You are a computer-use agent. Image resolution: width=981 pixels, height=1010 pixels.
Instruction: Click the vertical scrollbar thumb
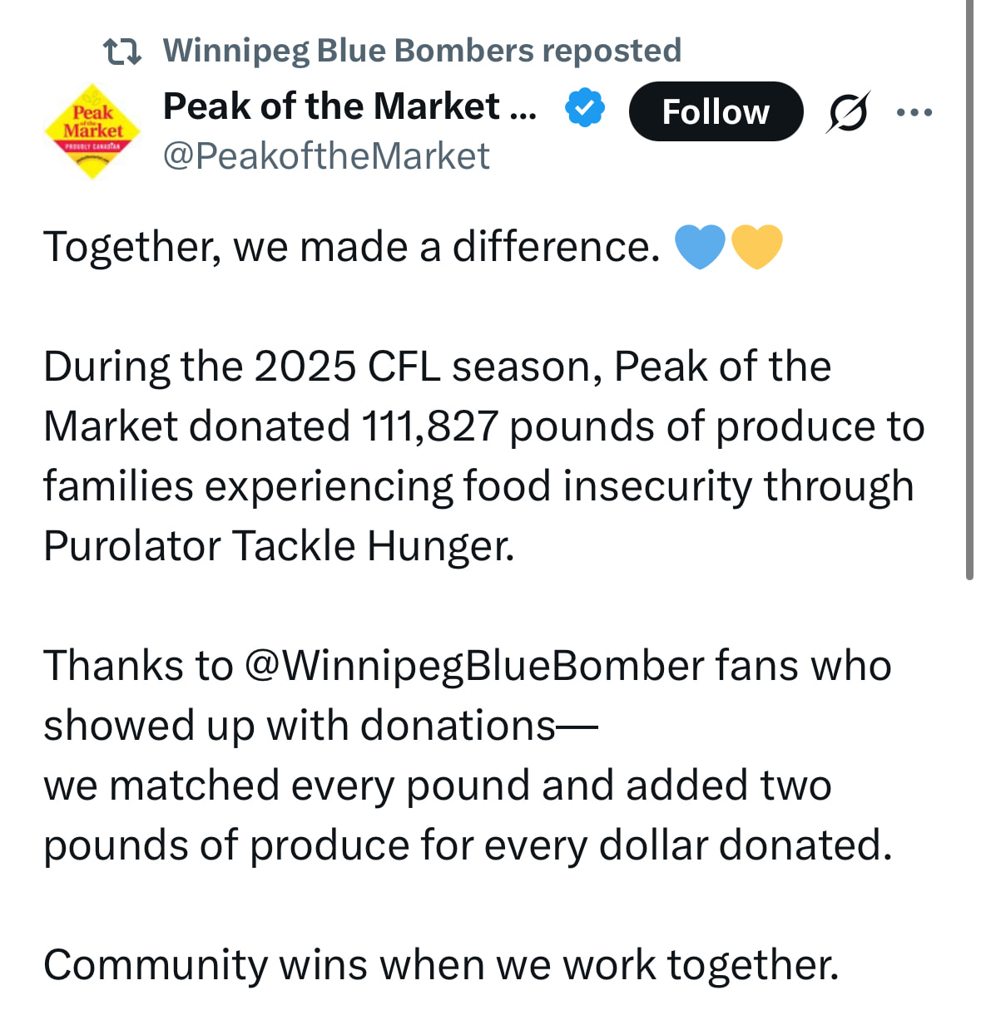click(x=969, y=291)
